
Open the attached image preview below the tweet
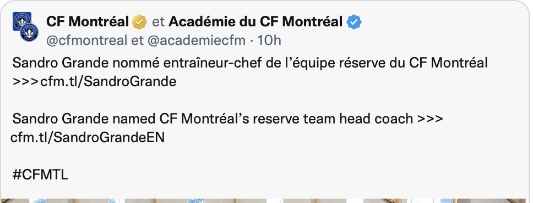pyautogui.click(x=263, y=201)
